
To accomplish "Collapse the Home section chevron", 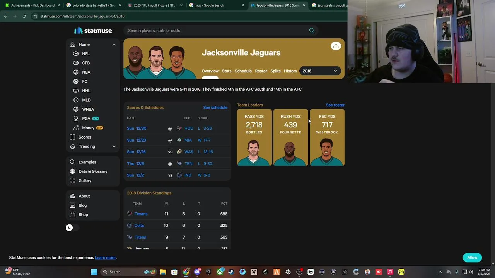I will click(x=114, y=44).
